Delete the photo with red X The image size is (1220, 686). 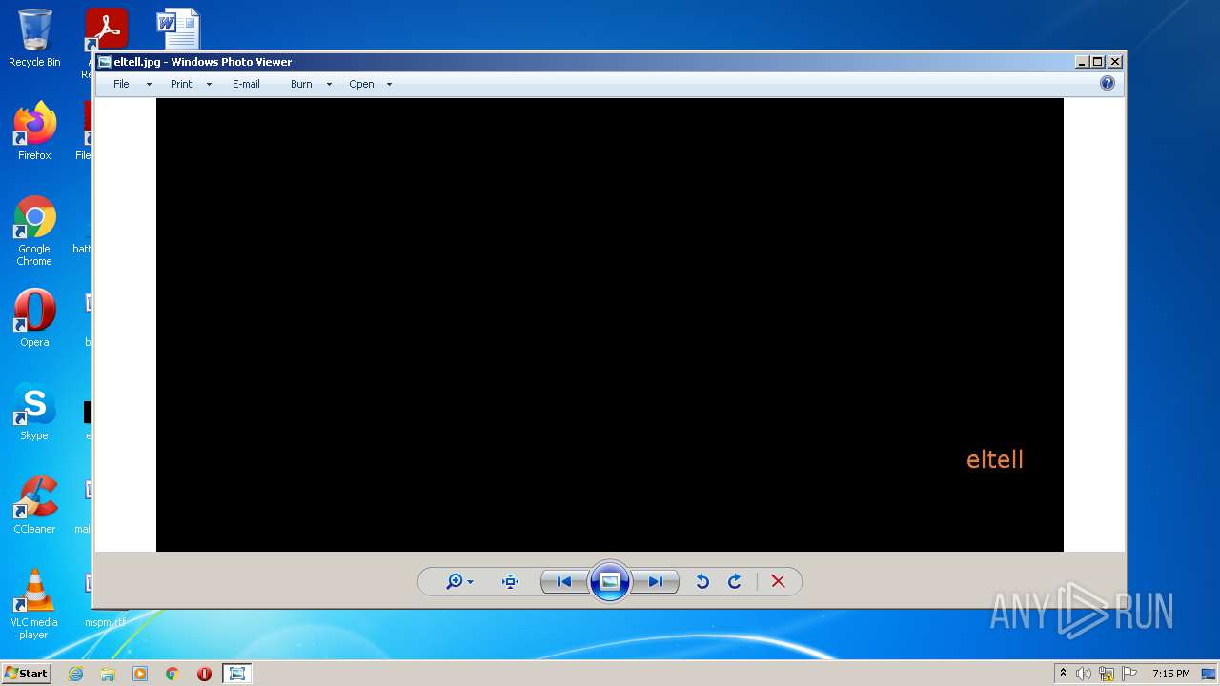[778, 581]
